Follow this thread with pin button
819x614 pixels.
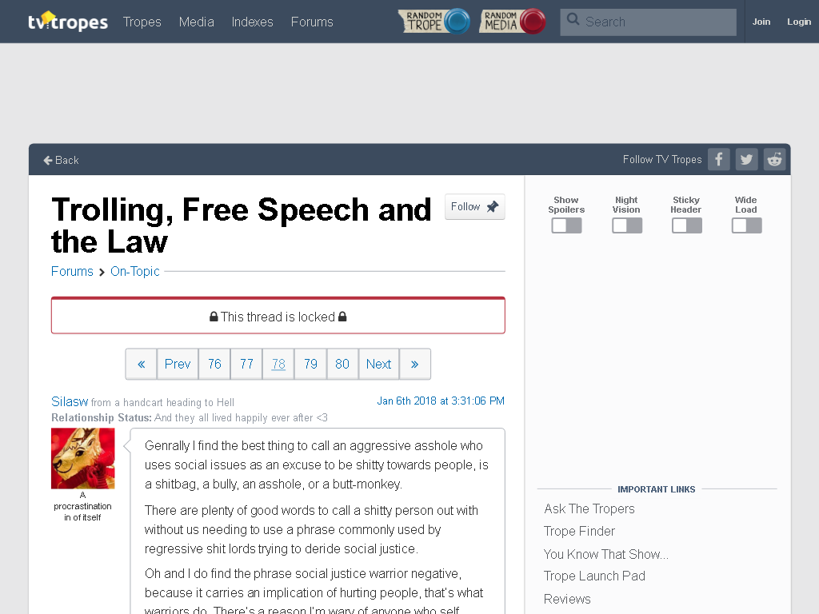[475, 207]
